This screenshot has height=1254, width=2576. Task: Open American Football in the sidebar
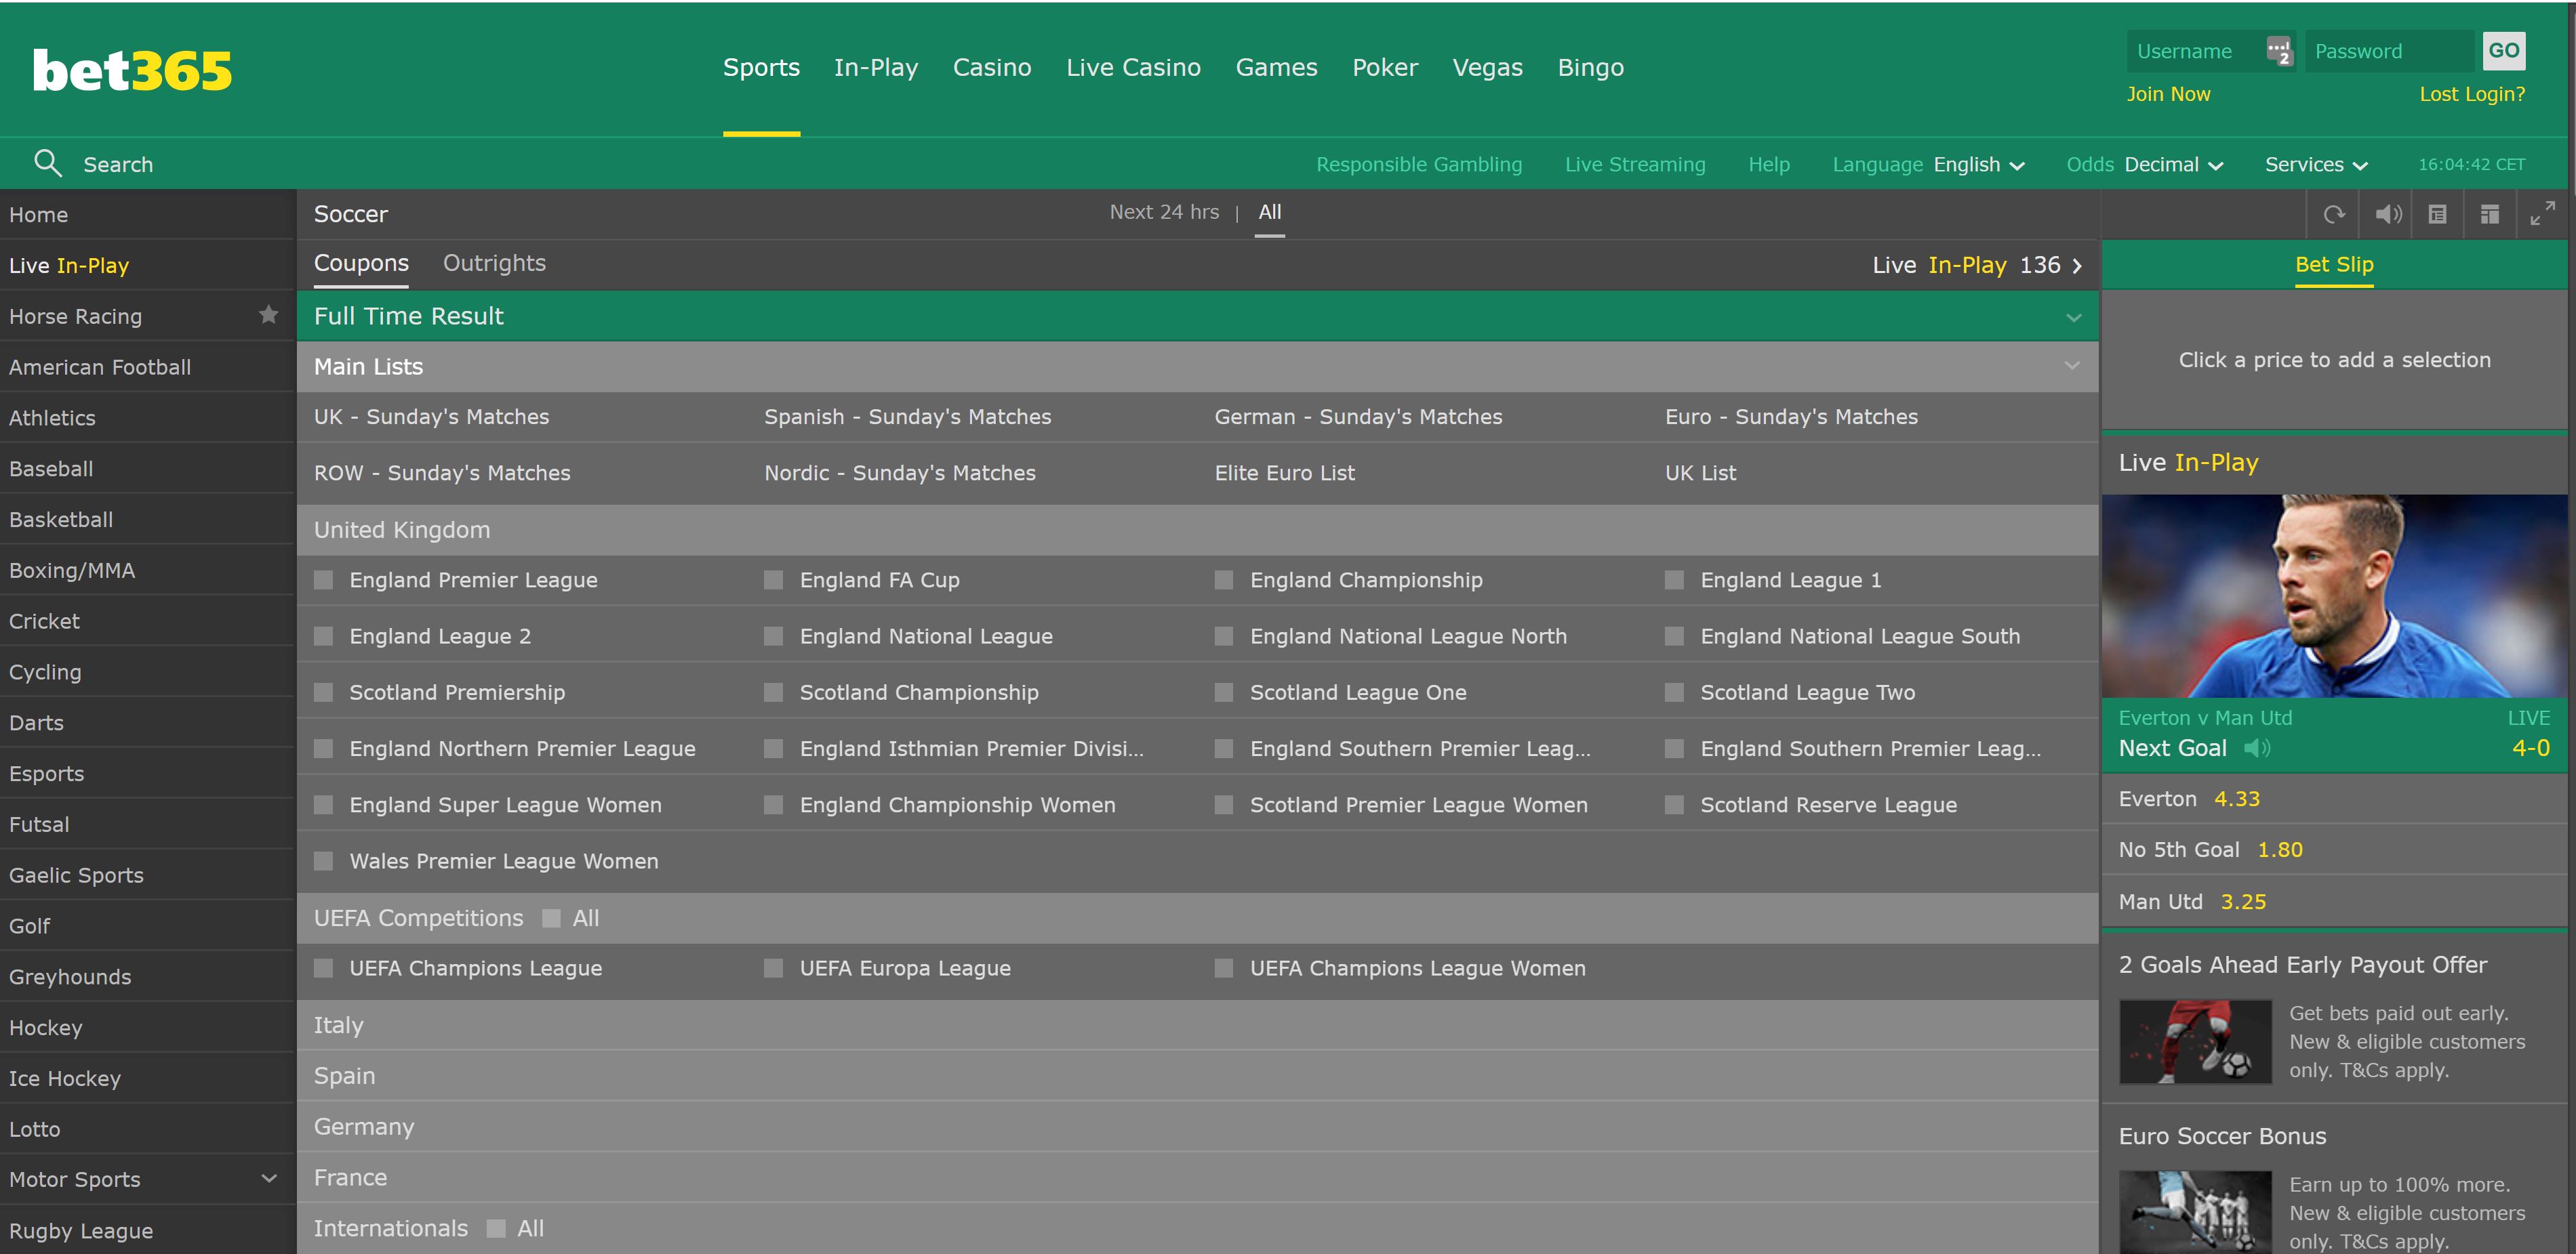pyautogui.click(x=147, y=367)
